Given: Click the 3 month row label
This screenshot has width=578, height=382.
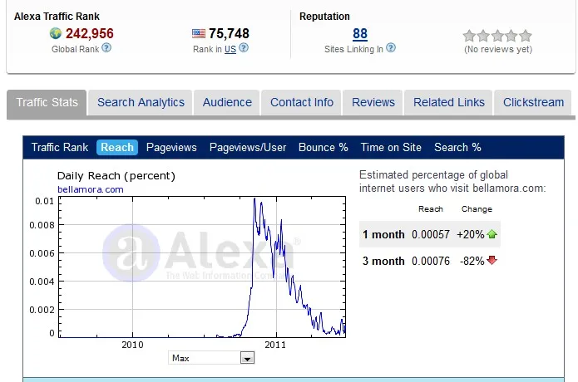Looking at the screenshot, I should [383, 261].
